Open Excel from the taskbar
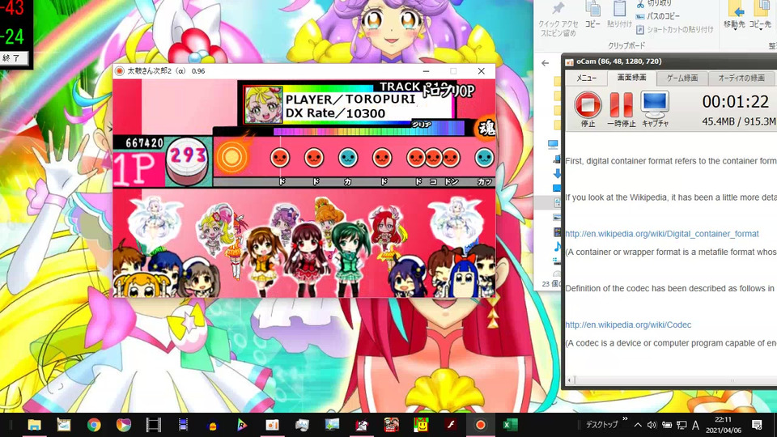This screenshot has height=437, width=777. coord(510,425)
